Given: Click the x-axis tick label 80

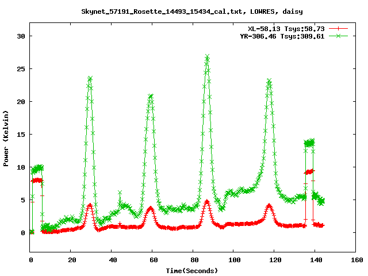Looking at the screenshot, I should coord(194,260).
